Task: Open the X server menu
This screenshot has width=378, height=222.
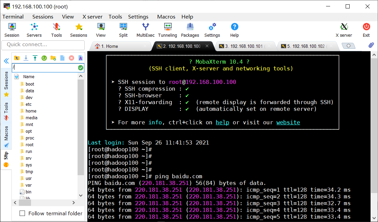Action: (x=92, y=17)
